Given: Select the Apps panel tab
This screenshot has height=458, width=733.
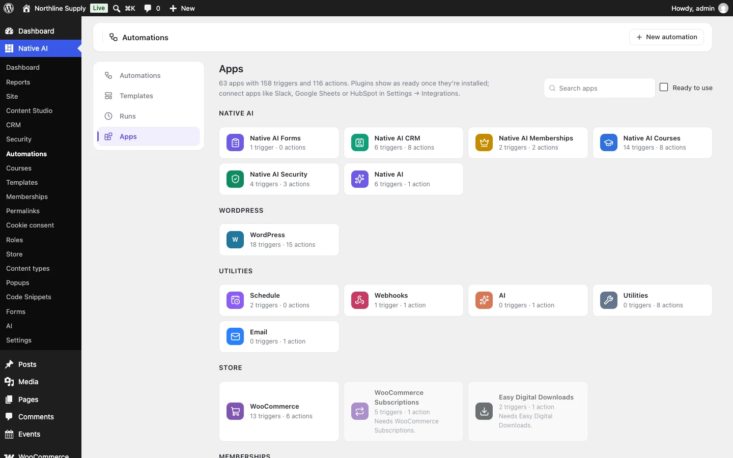Looking at the screenshot, I should pyautogui.click(x=149, y=136).
